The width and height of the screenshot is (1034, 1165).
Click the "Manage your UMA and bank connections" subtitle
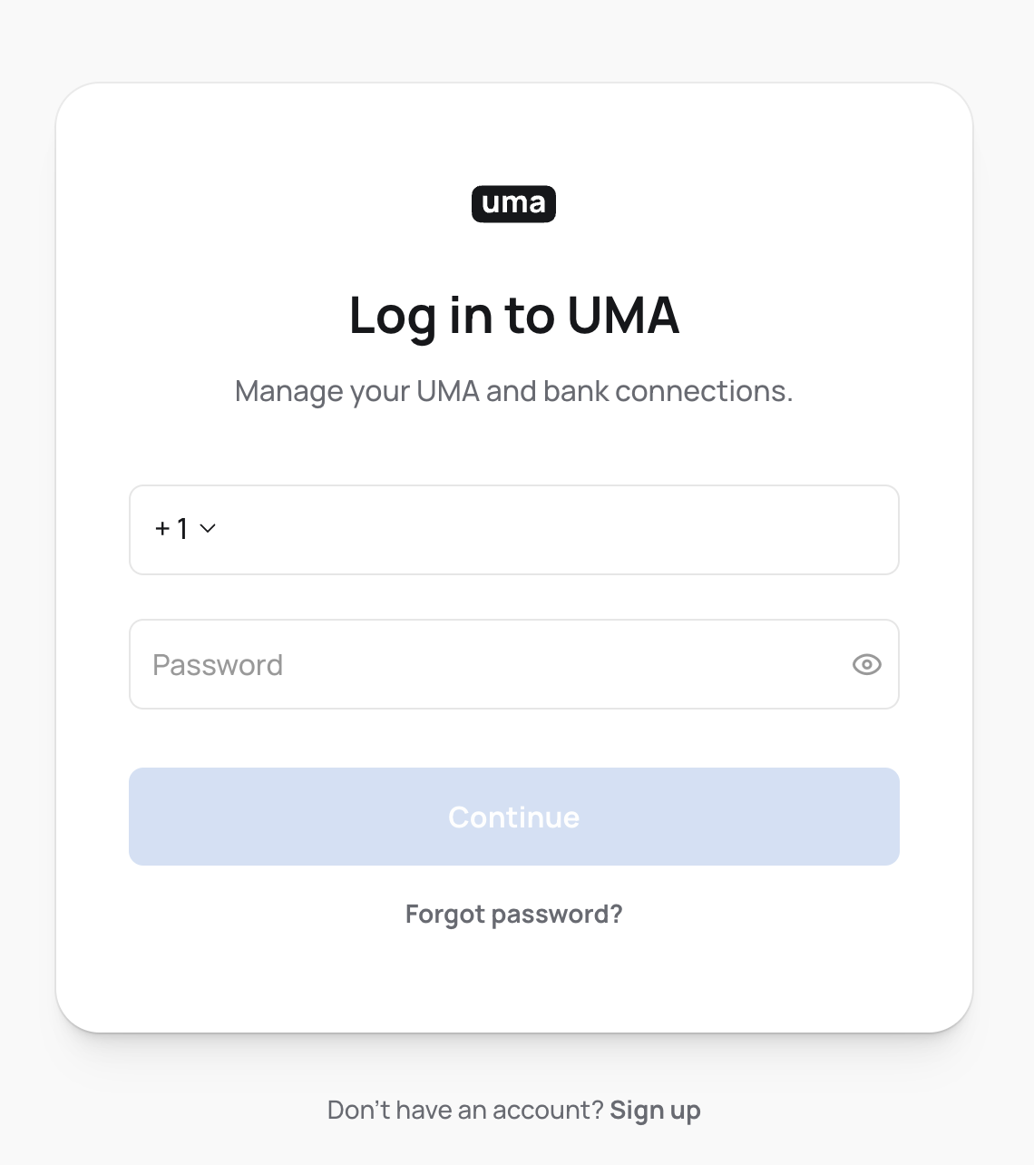pos(513,391)
